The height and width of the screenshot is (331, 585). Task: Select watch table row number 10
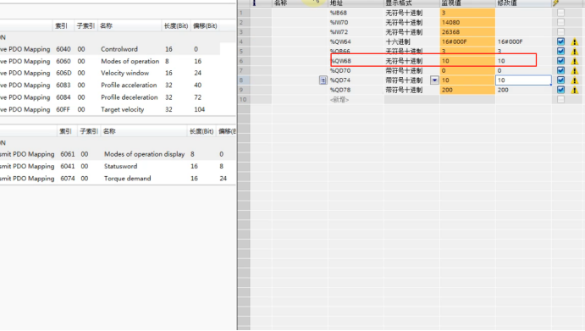(x=243, y=100)
